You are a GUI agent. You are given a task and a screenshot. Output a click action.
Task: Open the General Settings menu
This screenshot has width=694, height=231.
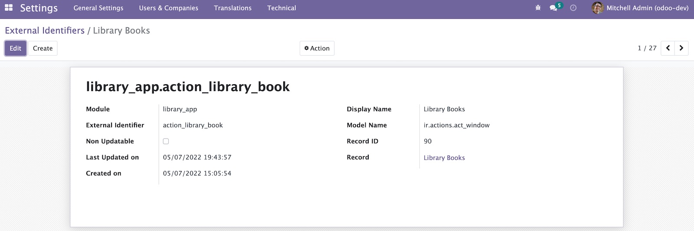pos(98,8)
